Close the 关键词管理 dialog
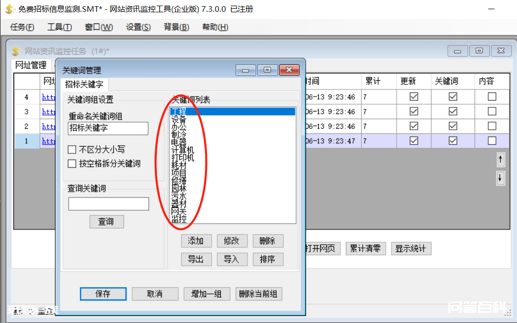517x323 pixels. pyautogui.click(x=289, y=70)
